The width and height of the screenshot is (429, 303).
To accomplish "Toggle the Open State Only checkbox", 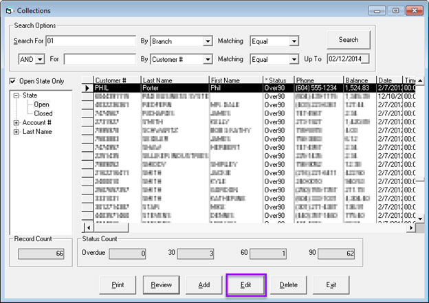I will [x=12, y=81].
